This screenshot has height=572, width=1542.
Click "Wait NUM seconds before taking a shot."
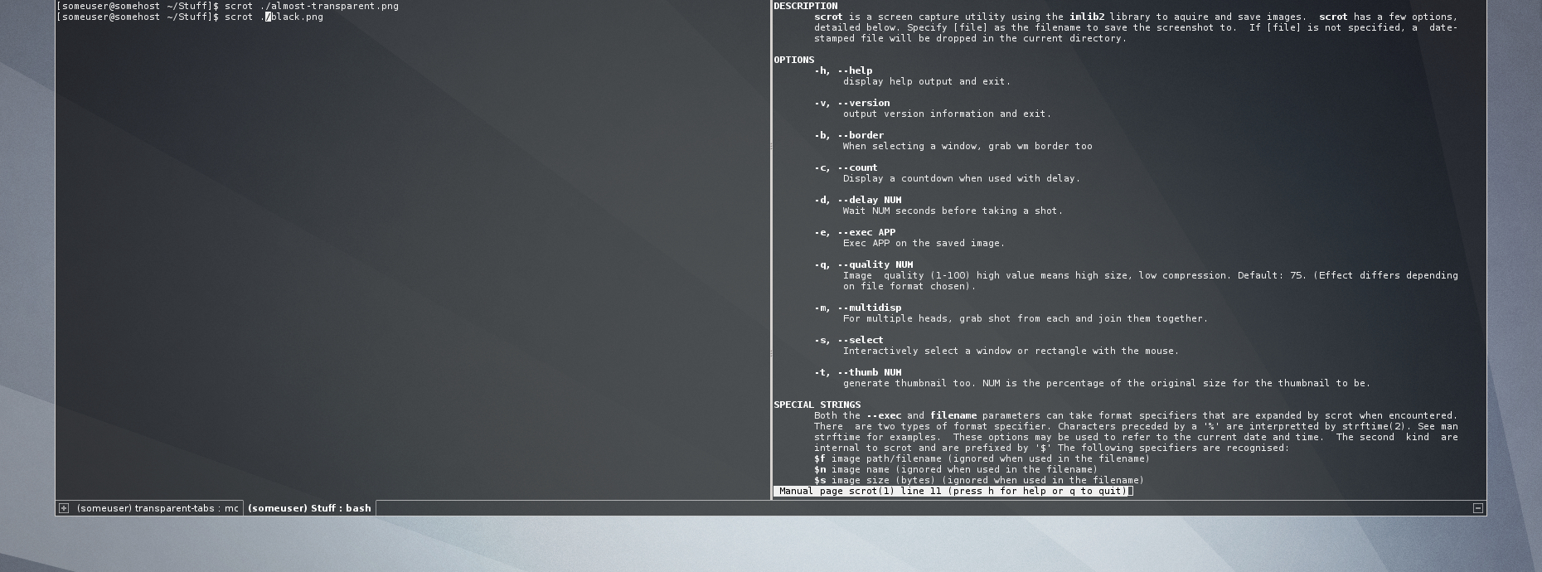pyautogui.click(x=953, y=211)
